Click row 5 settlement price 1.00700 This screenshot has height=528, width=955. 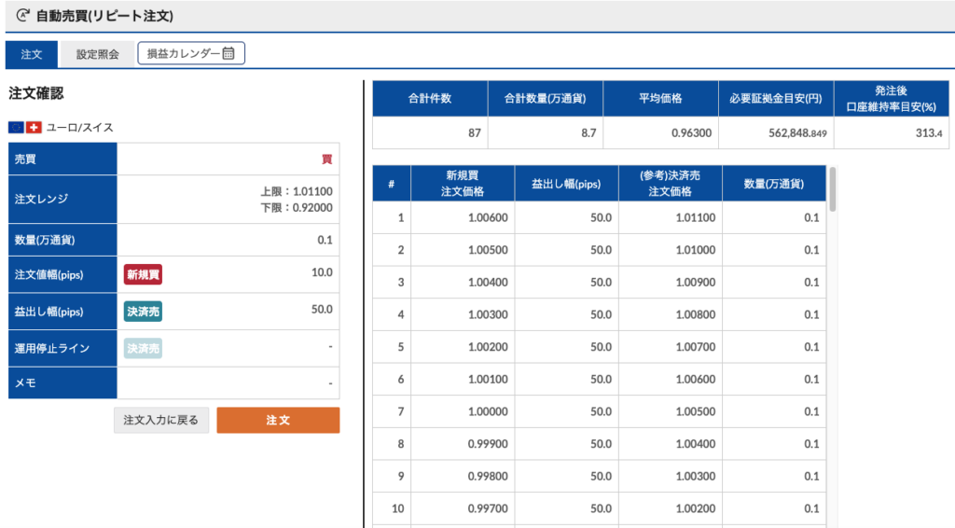[x=696, y=346]
